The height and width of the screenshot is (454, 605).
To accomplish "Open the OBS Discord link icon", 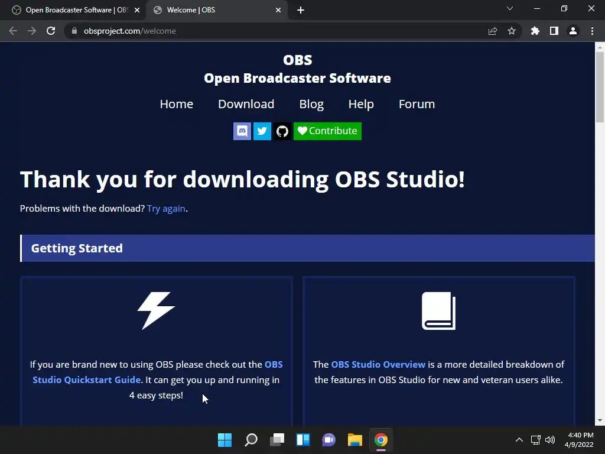I will point(242,131).
